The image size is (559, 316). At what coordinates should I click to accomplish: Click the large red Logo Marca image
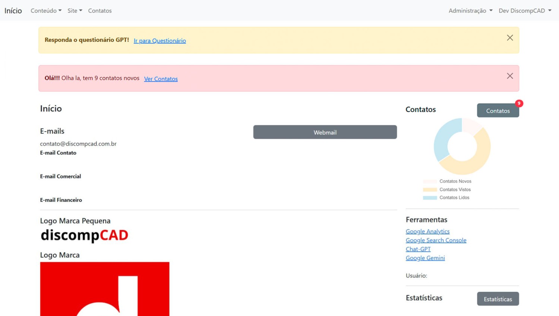105,289
